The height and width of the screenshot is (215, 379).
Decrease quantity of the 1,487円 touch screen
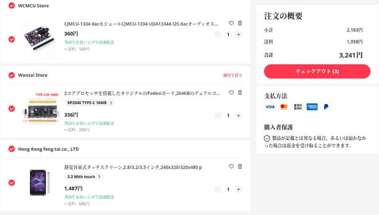218,189
